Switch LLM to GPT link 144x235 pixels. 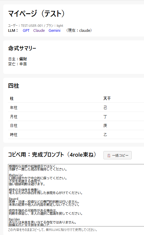tap(26, 30)
